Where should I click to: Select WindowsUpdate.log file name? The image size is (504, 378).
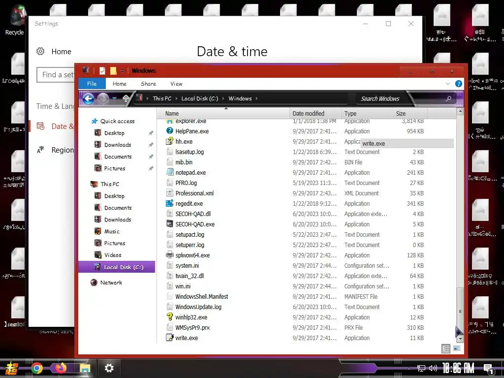[198, 307]
